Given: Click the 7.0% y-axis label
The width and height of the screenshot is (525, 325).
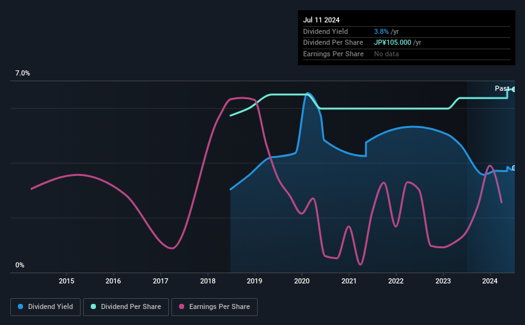Looking at the screenshot, I should point(22,74).
